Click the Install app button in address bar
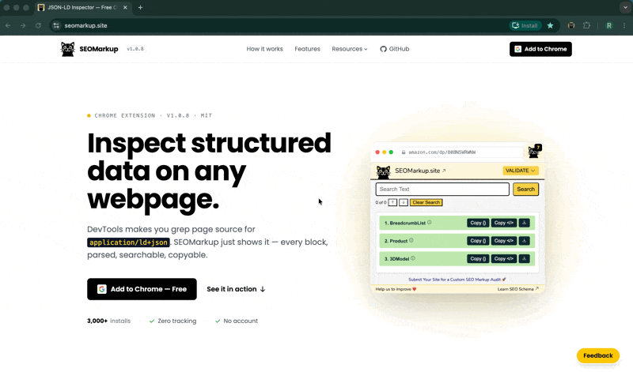The width and height of the screenshot is (633, 372). pos(525,25)
